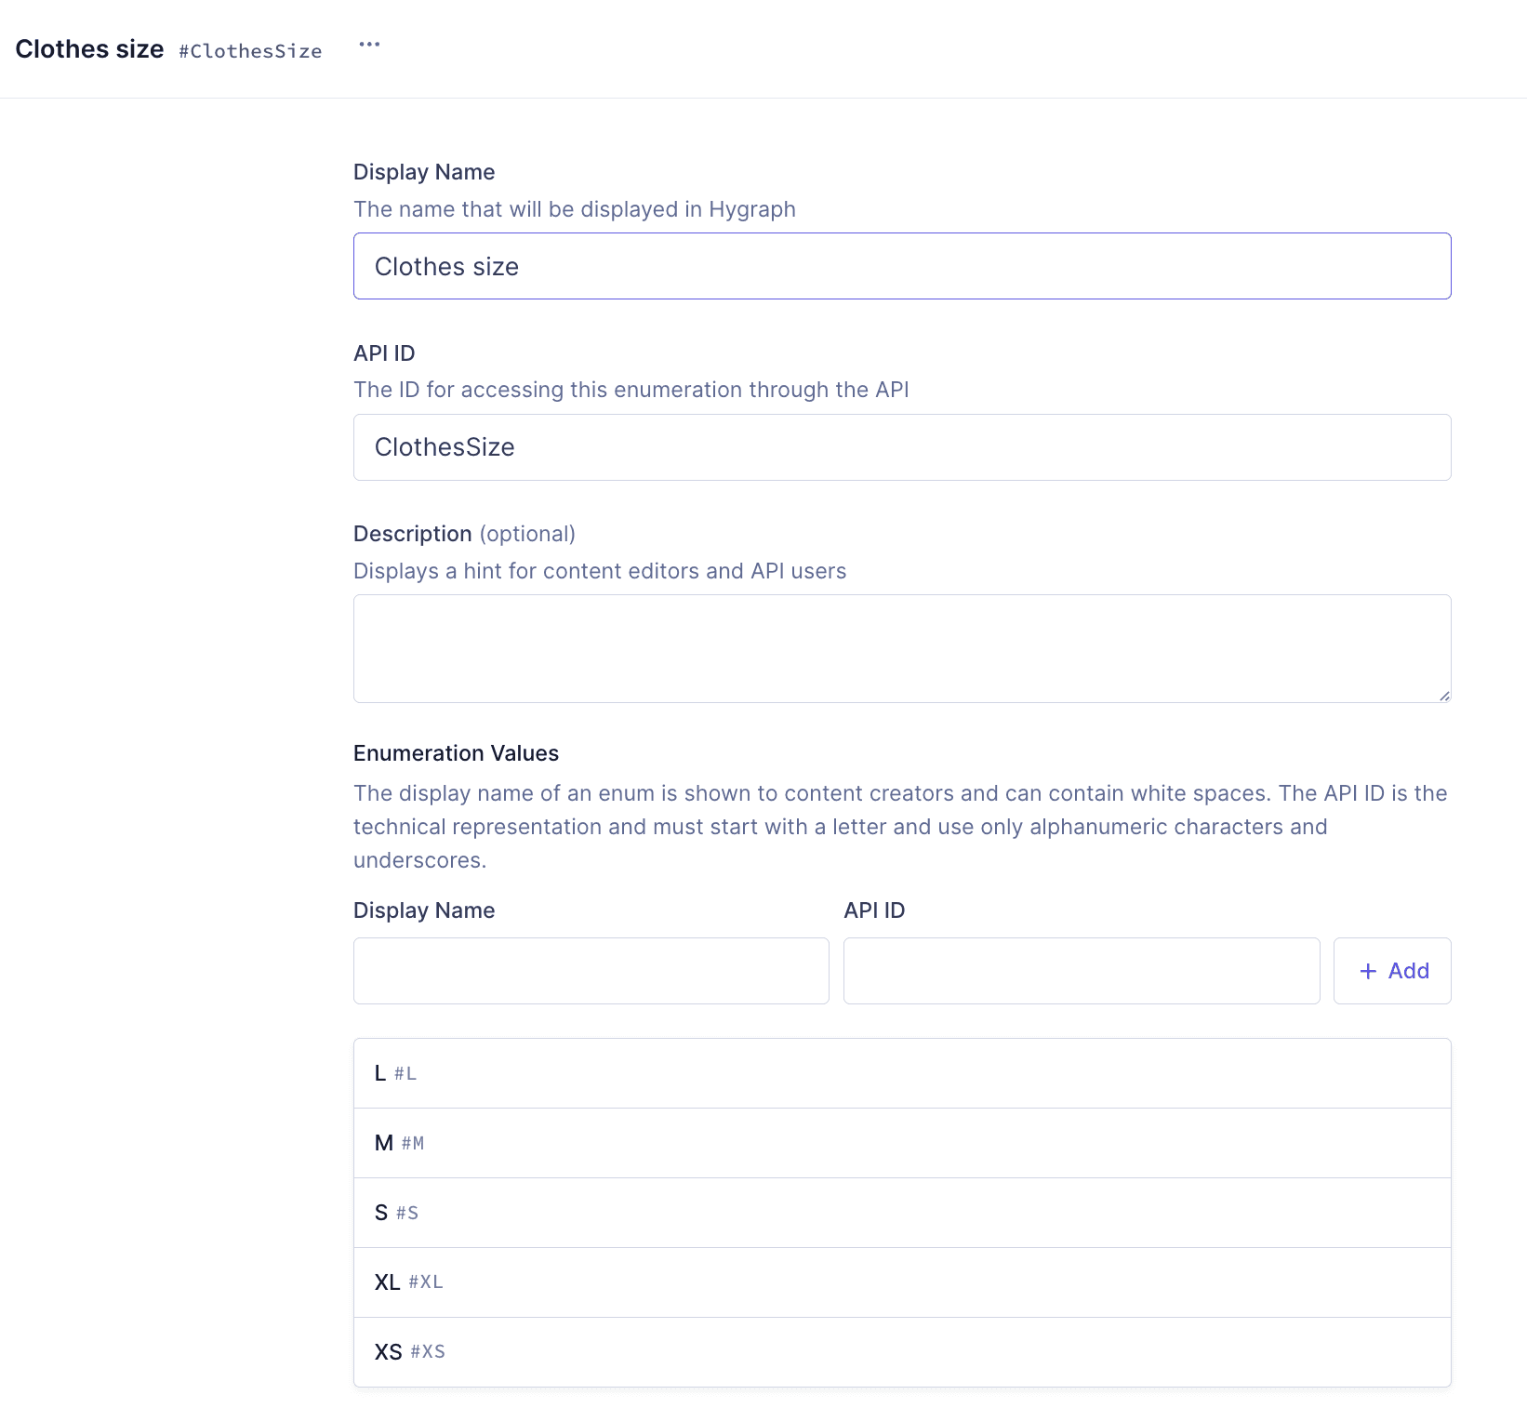Select the XS enumeration value row
The image size is (1527, 1408).
901,1352
